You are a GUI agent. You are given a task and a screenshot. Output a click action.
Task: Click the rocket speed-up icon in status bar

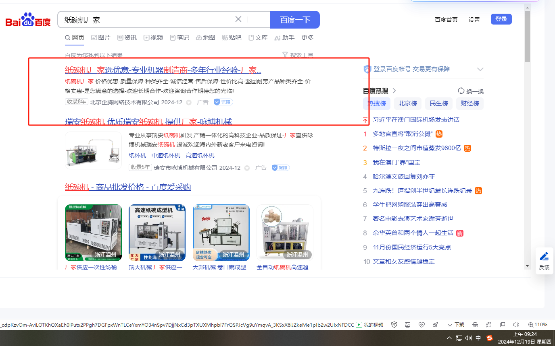pos(435,325)
